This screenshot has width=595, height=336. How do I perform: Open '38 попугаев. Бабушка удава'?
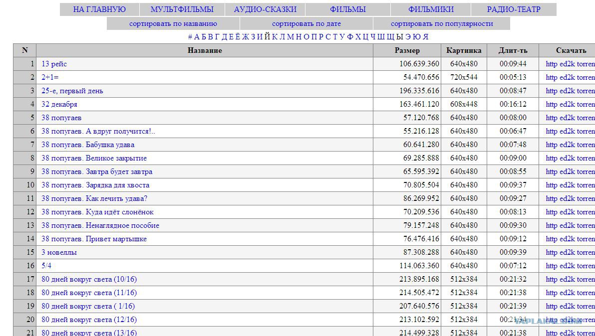tap(88, 145)
